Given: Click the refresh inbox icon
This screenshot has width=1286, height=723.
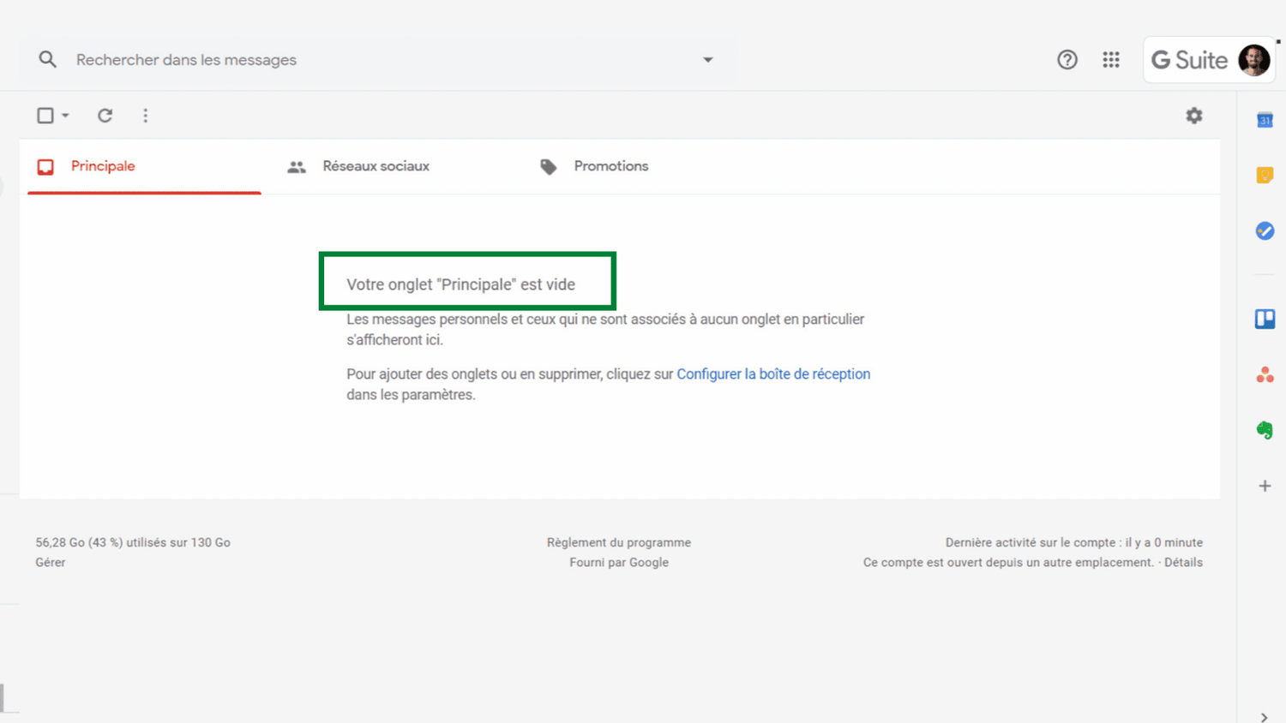Looking at the screenshot, I should pos(105,116).
